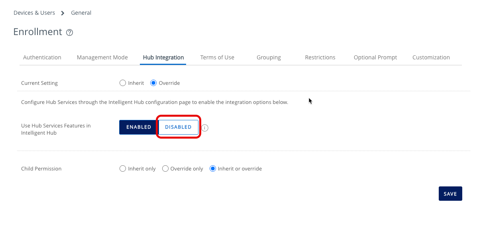Select the Override radio button

coord(153,83)
